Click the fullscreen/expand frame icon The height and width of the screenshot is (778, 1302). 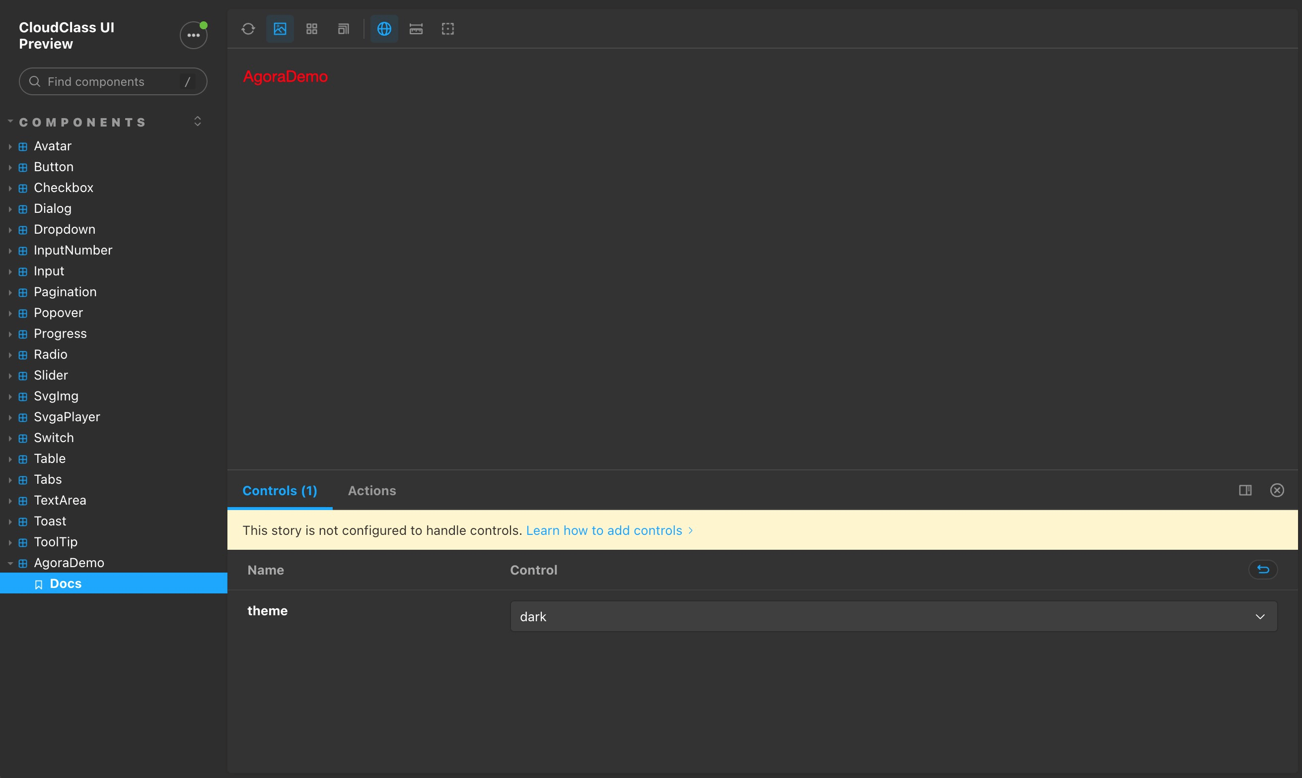pyautogui.click(x=447, y=29)
